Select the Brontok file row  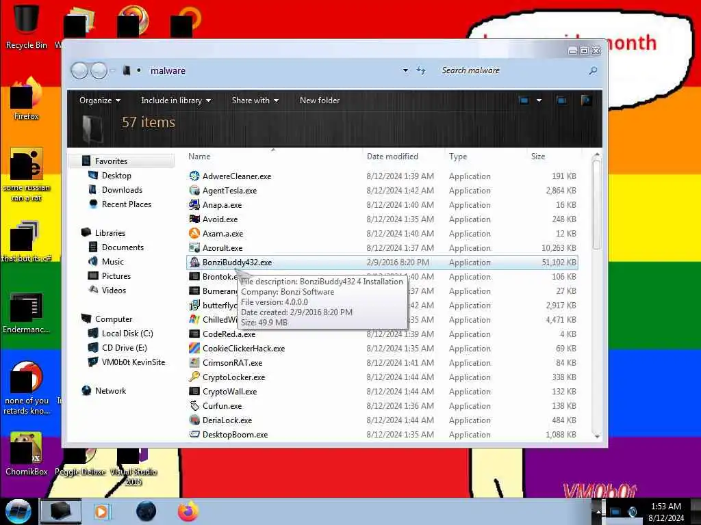point(382,276)
